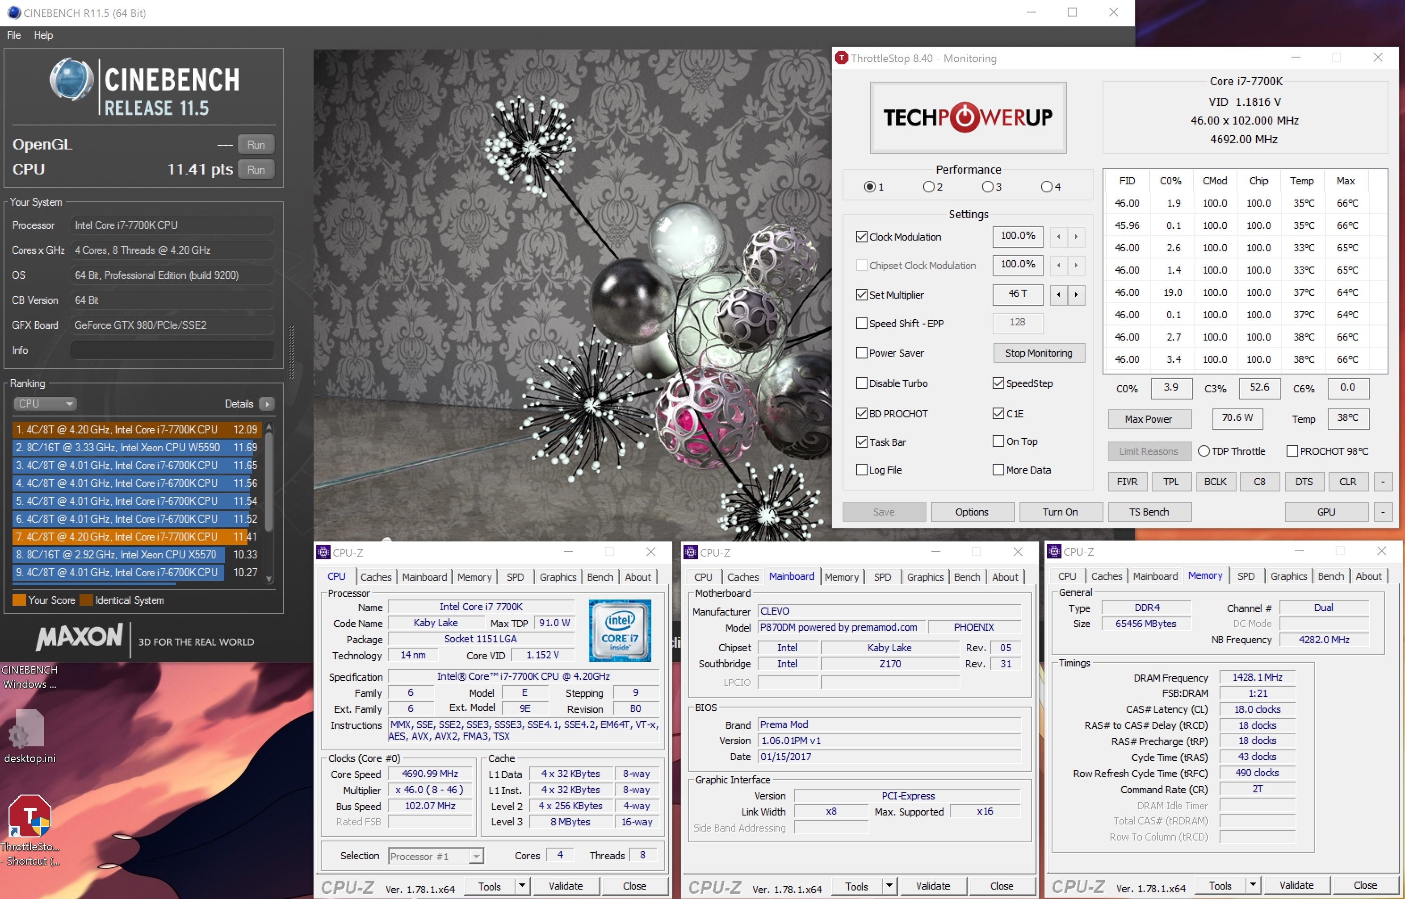Open the CPU ranking type dropdown
This screenshot has width=1405, height=899.
pyautogui.click(x=45, y=404)
